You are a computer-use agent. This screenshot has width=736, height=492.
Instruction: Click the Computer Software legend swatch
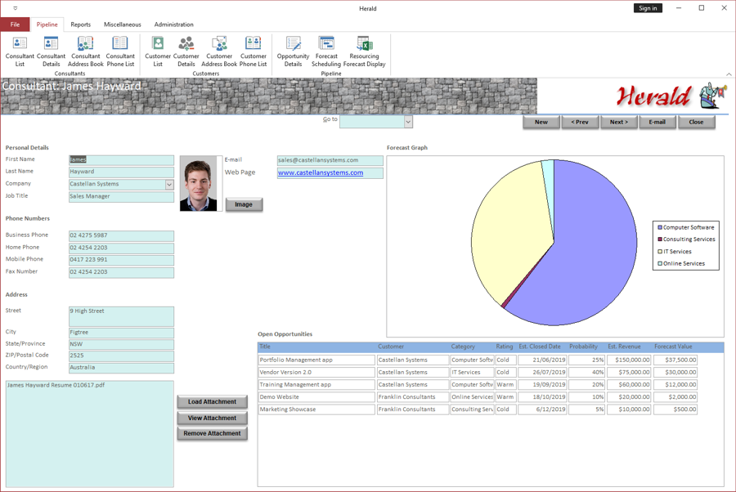(x=660, y=227)
